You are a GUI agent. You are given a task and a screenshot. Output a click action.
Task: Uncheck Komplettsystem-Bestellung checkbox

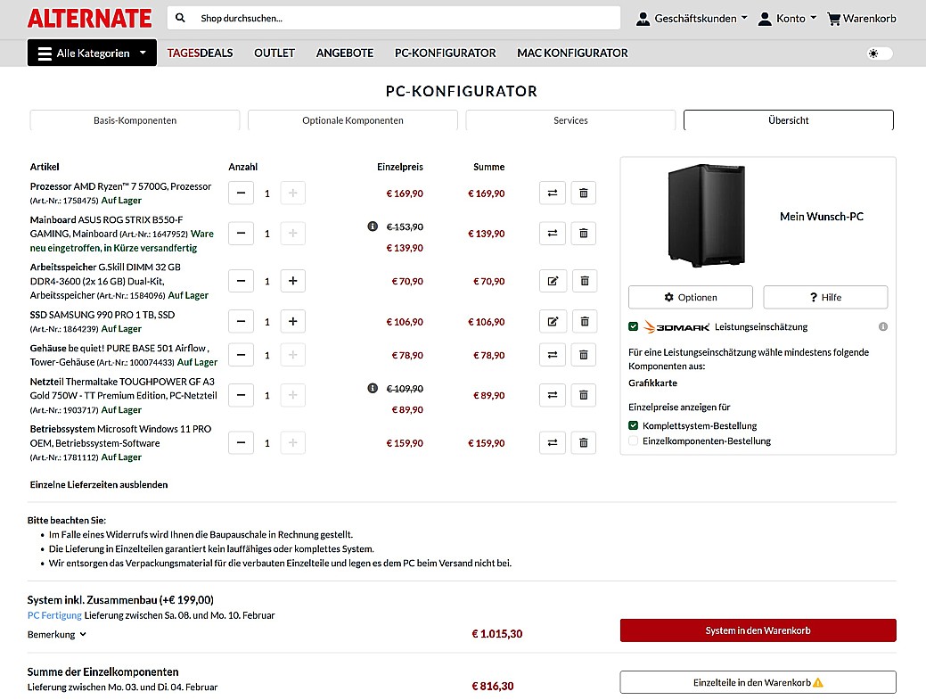[633, 425]
